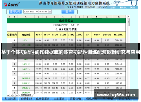Open the 通讯状态 bottom tab
This screenshot has height=102, width=141.
pyautogui.click(x=92, y=99)
